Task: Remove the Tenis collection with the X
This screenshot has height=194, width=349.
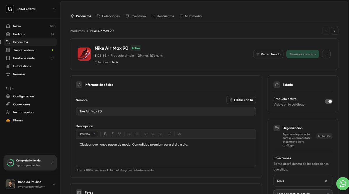Action: pyautogui.click(x=326, y=181)
